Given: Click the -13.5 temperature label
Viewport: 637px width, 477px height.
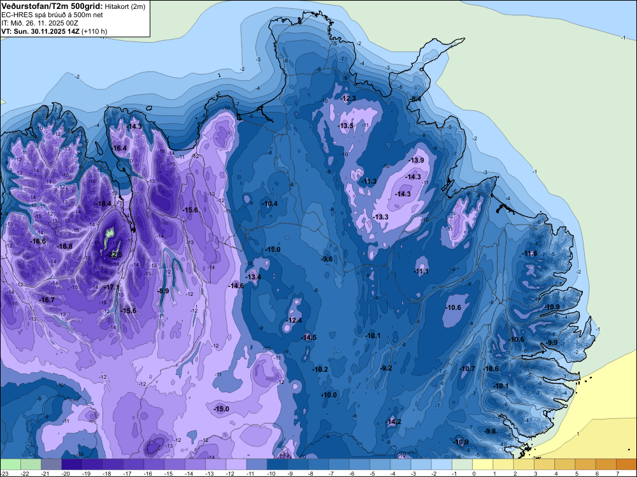Looking at the screenshot, I should point(346,126).
